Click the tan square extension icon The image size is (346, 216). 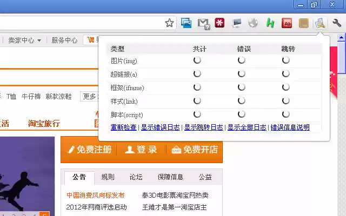(304, 23)
